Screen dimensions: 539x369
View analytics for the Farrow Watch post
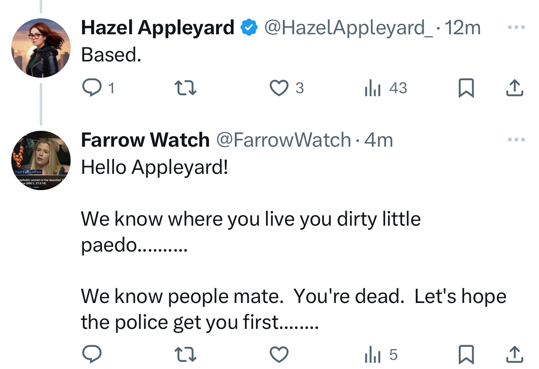pos(373,355)
